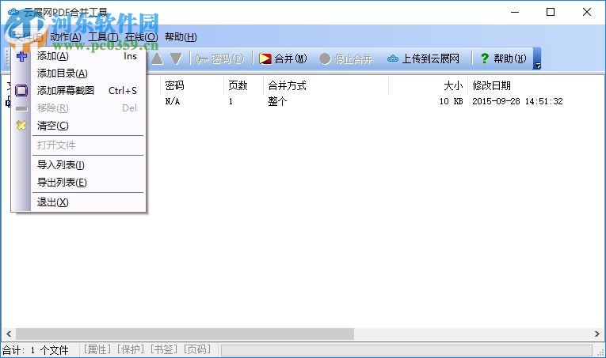Sort by the 页数 column header
Image resolution: width=606 pixels, height=358 pixels.
(x=243, y=85)
